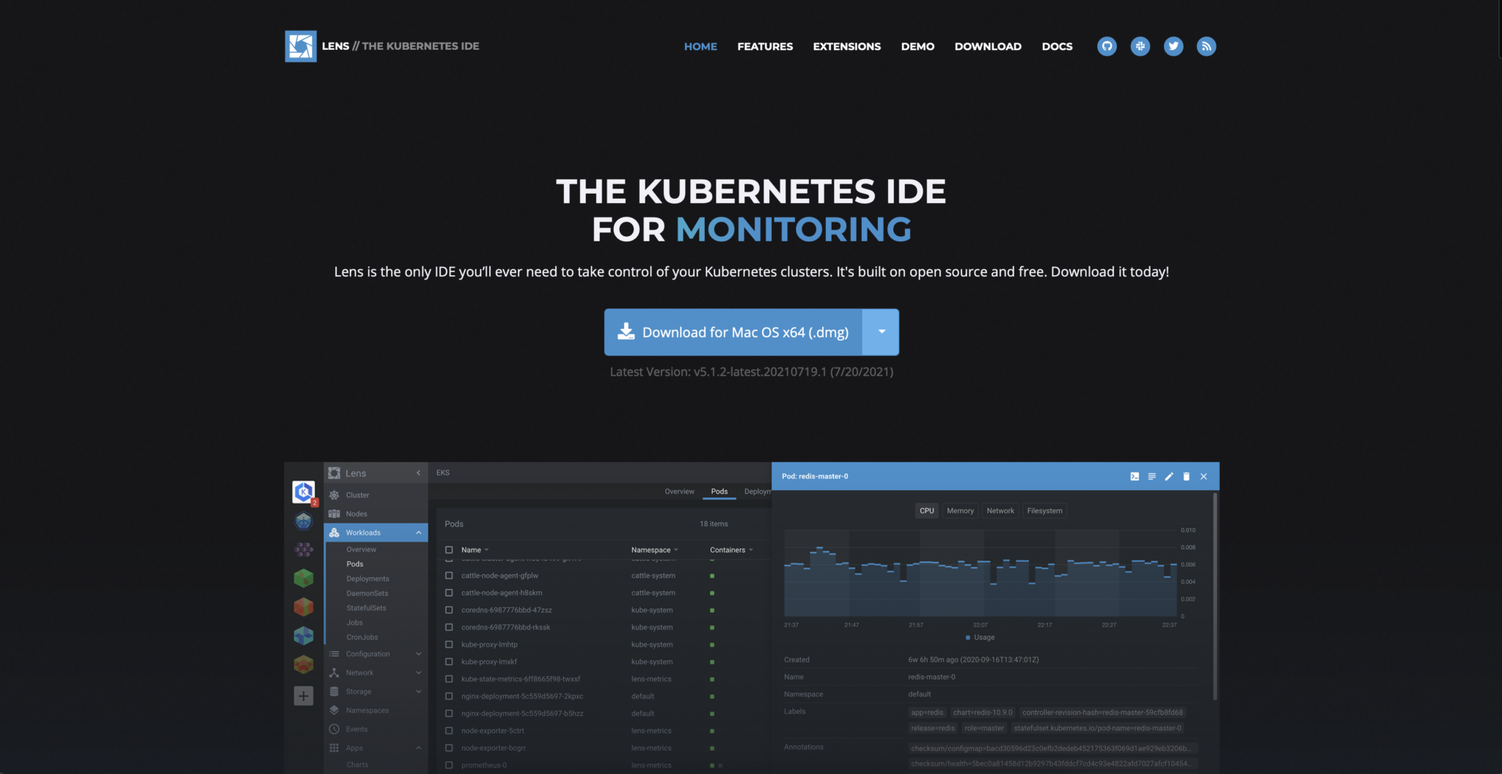Switch to the Memory metrics tab

pyautogui.click(x=959, y=510)
